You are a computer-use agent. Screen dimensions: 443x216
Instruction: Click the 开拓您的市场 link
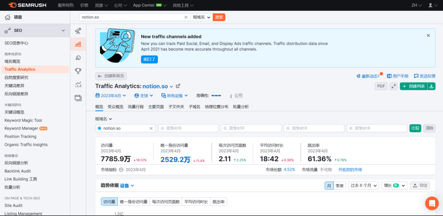(350, 170)
